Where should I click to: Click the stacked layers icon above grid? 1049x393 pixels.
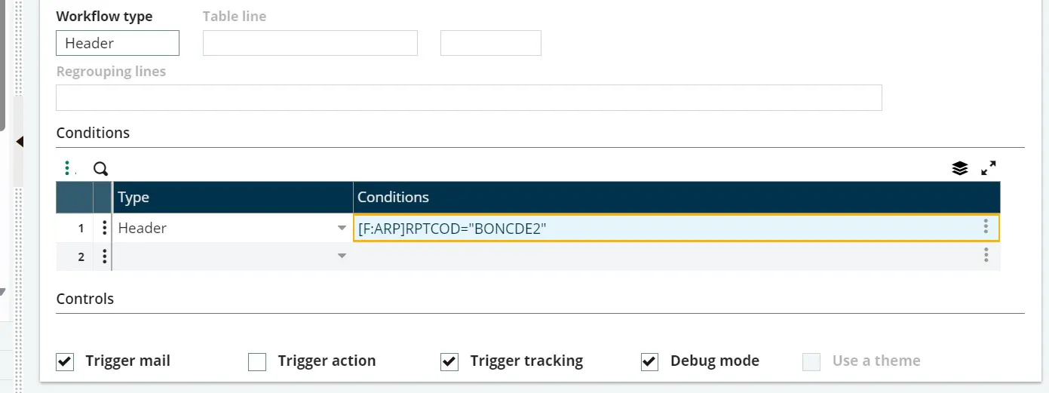pyautogui.click(x=959, y=168)
